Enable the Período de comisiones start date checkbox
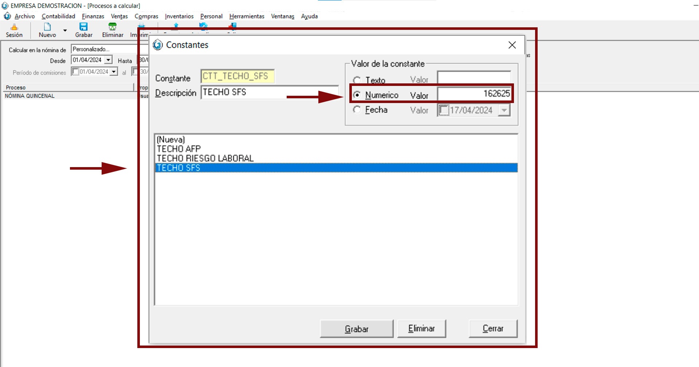Image resolution: width=699 pixels, height=367 pixels. click(x=75, y=72)
